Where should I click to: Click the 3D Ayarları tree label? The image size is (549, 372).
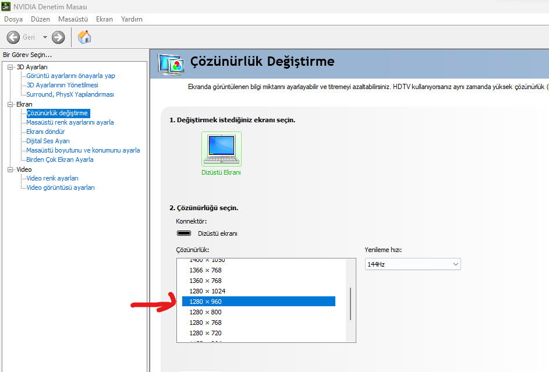point(32,67)
